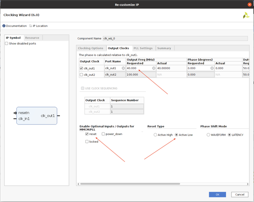This screenshot has height=202, width=254.
Task: Switch to the PLL Settings tab
Action: [143, 48]
